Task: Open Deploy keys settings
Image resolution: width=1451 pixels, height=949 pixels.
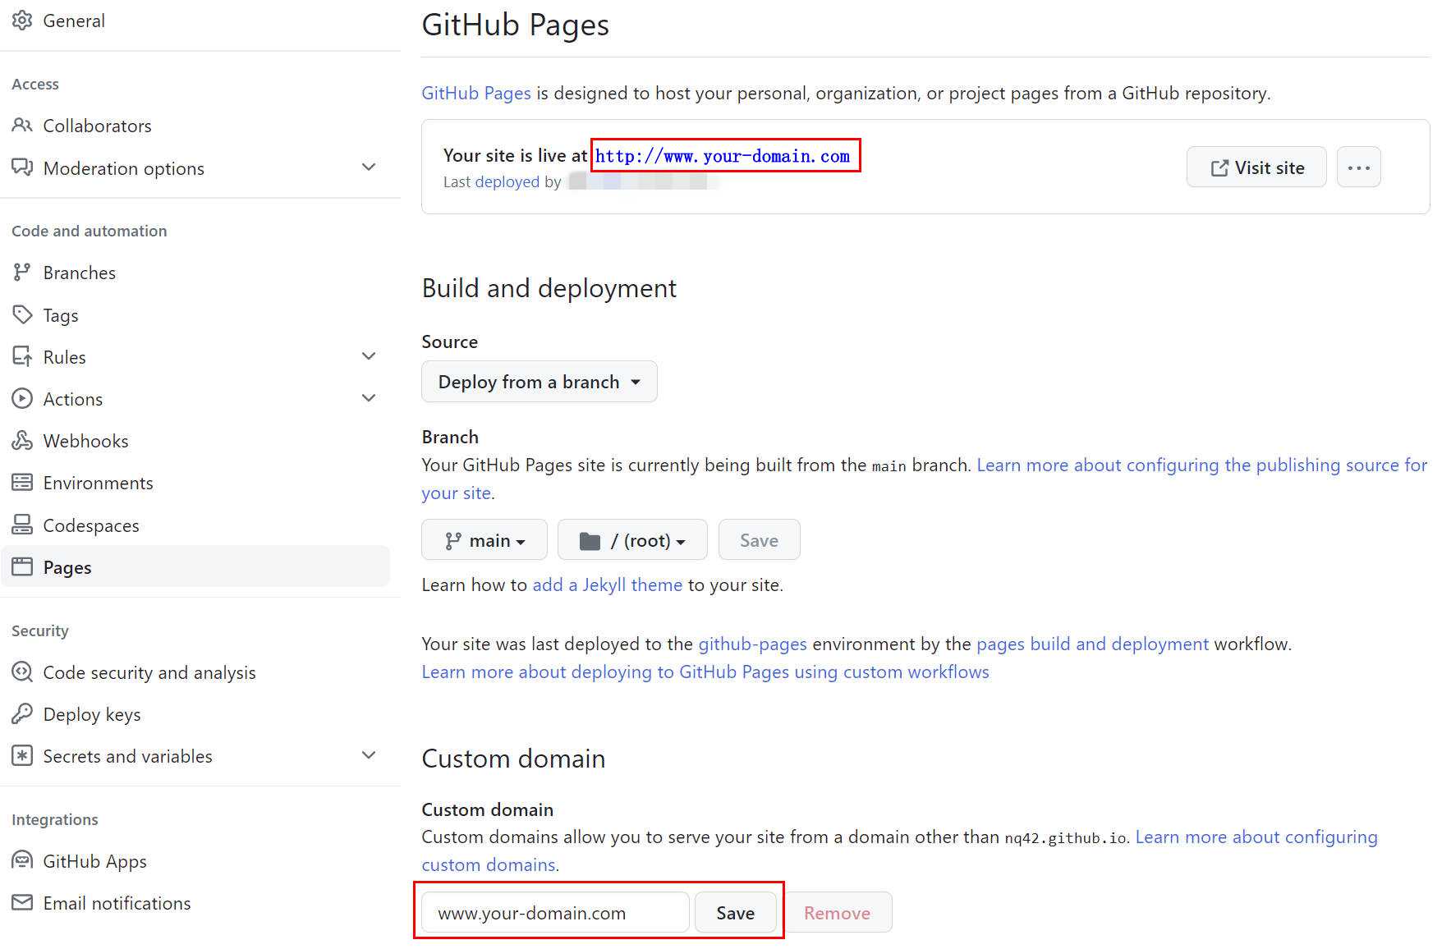Action: coord(92,714)
